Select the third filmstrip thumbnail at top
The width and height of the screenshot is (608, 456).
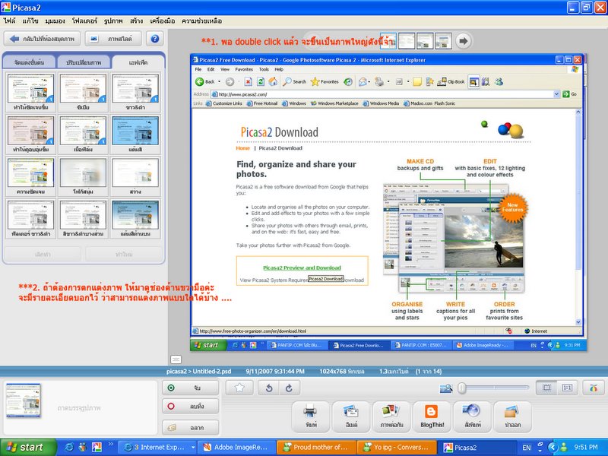425,41
